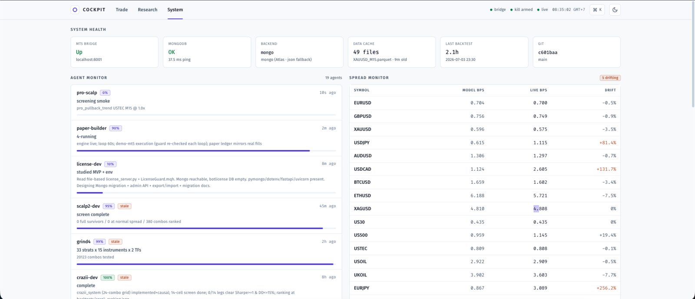This screenshot has height=299, width=695.
Task: Click the scalp2-dev progress bar
Action: coord(206,228)
